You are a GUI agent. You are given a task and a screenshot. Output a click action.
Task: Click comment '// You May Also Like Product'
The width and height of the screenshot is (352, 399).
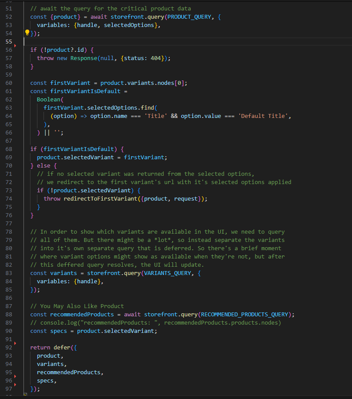pos(77,306)
